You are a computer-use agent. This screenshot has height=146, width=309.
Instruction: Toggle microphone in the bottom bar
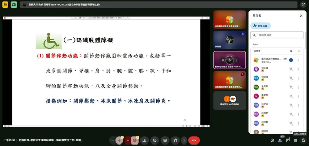pyautogui.click(x=119, y=140)
